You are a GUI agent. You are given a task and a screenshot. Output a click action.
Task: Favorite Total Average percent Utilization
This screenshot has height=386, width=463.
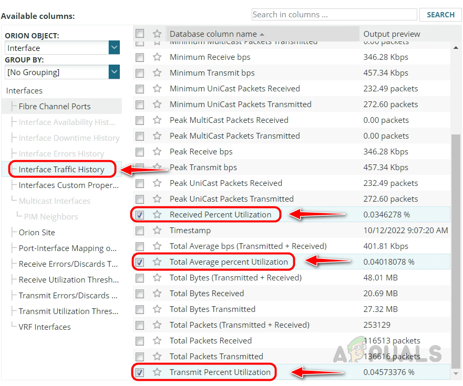(x=157, y=262)
